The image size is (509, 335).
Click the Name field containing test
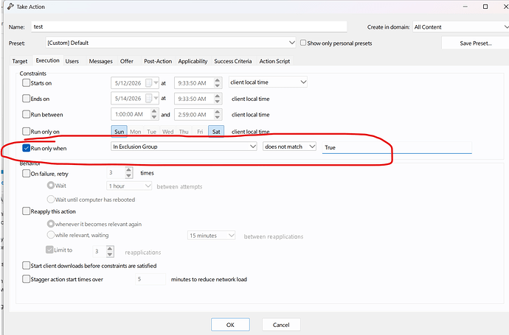190,27
